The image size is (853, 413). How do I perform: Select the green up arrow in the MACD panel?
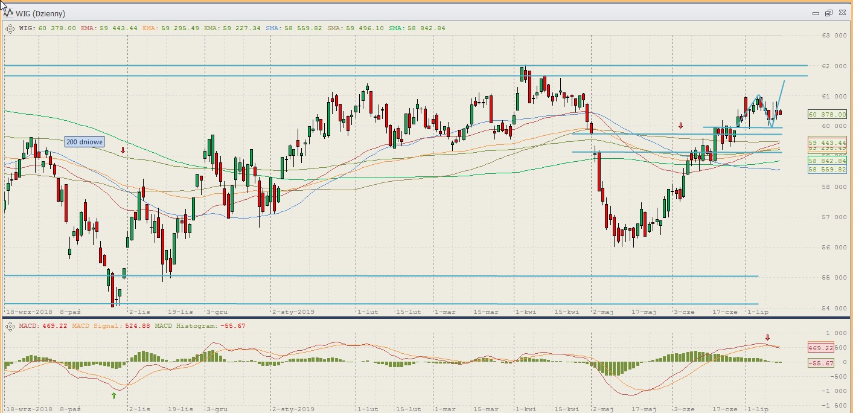[113, 395]
